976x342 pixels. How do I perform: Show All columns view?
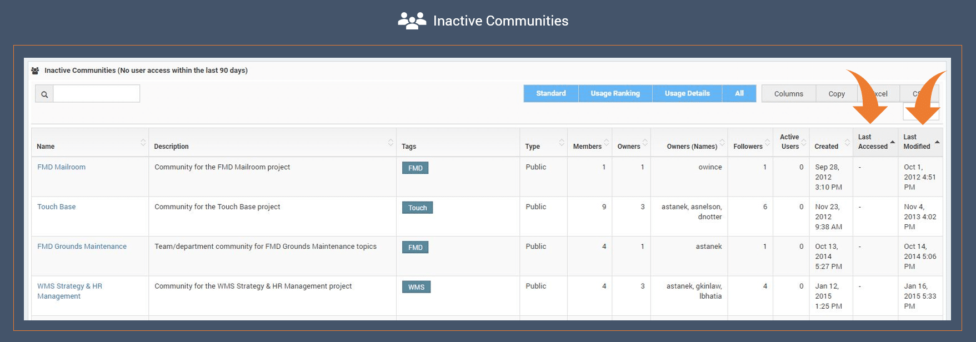coord(739,94)
